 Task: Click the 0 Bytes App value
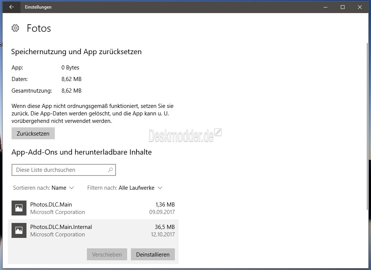[x=70, y=68]
